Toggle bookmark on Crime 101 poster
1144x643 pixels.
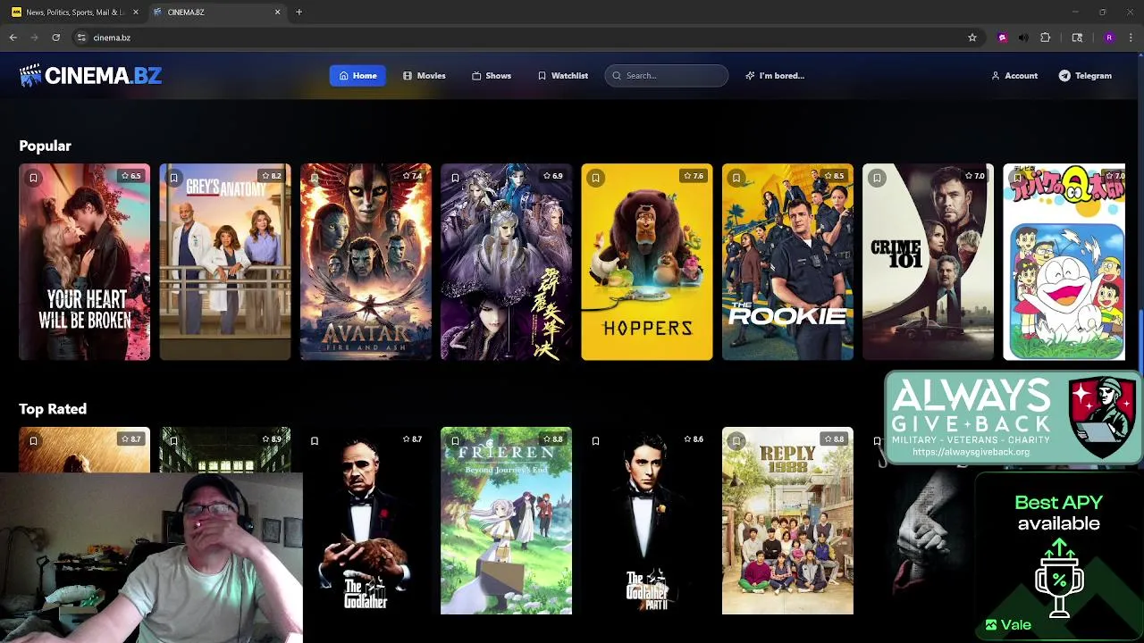click(877, 178)
